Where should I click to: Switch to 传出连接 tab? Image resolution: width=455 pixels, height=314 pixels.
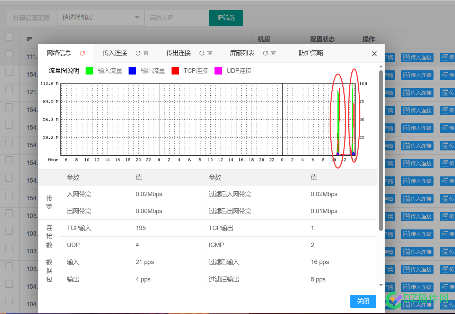pos(178,53)
